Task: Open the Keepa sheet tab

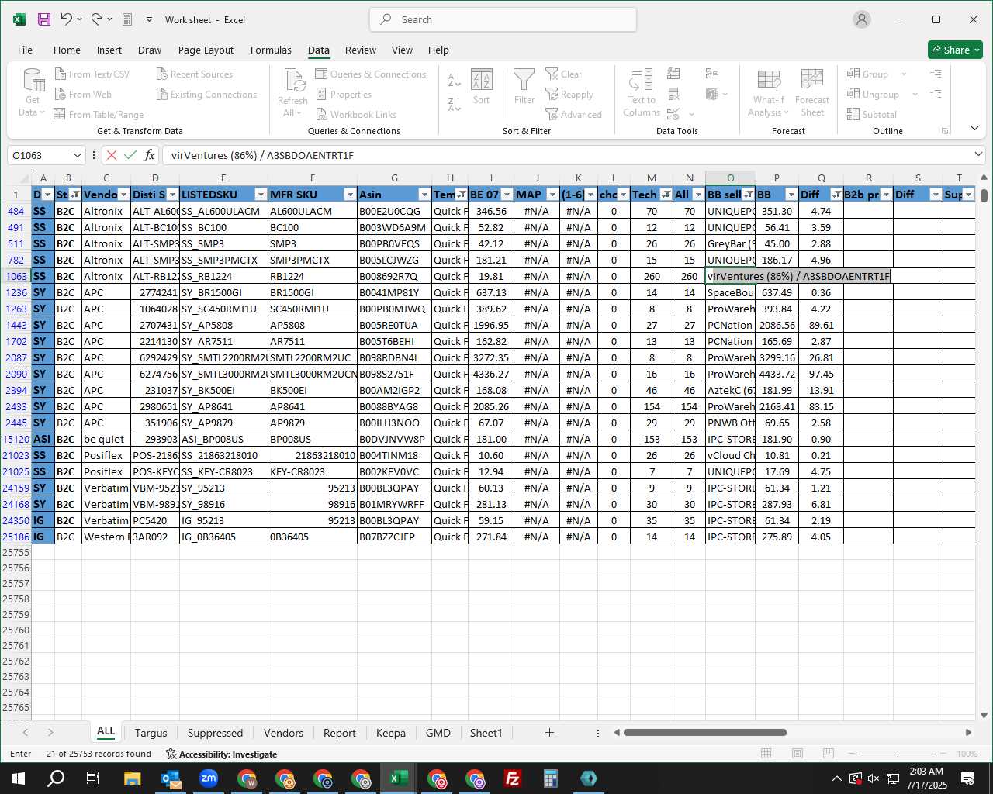Action: pyautogui.click(x=391, y=733)
